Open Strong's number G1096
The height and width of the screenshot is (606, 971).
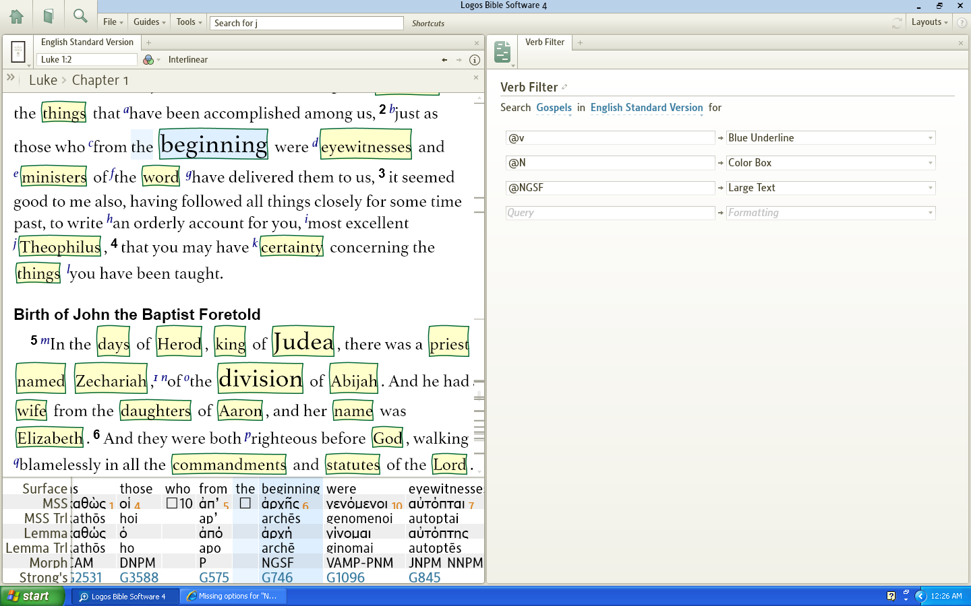tap(345, 578)
